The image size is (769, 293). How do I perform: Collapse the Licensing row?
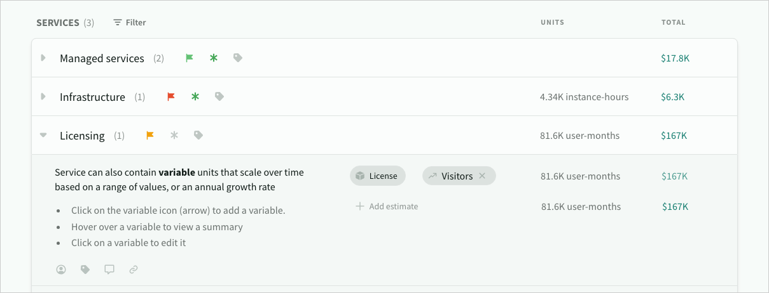point(43,135)
